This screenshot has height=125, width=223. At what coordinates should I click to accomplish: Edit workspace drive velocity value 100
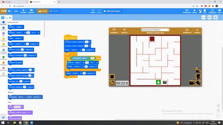(87, 42)
